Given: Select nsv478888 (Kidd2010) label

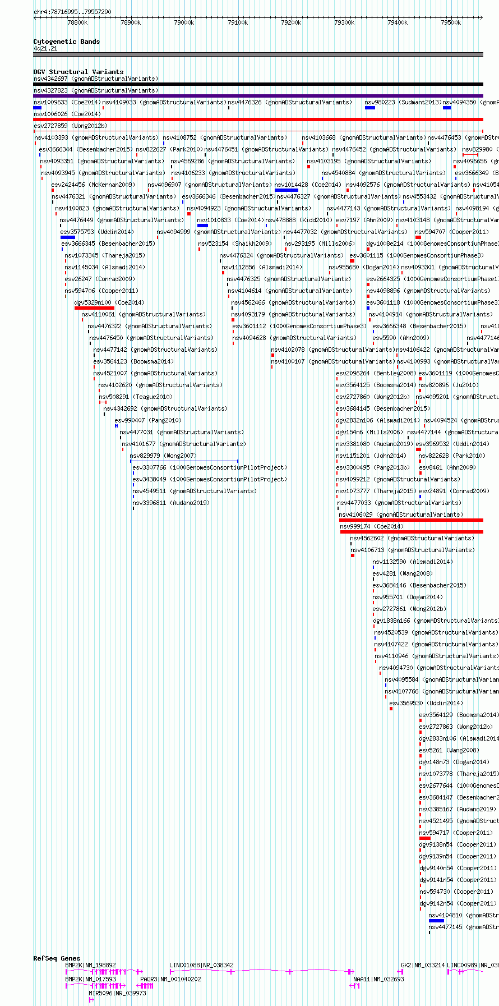Looking at the screenshot, I should pos(299,220).
